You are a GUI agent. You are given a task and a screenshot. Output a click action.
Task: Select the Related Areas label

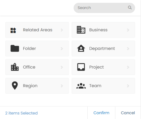pos(38,30)
